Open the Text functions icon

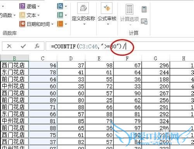22,15
